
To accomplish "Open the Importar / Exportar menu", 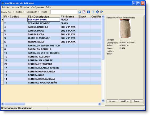I will click(x=20, y=7).
